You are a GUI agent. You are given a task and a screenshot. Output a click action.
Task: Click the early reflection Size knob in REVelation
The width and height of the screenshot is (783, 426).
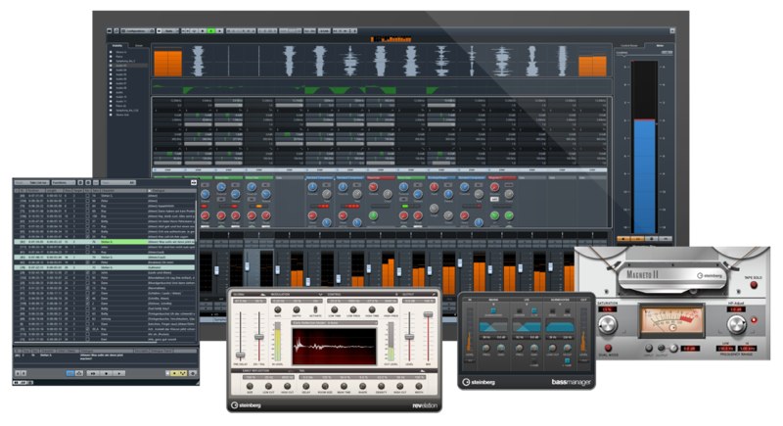[250, 386]
